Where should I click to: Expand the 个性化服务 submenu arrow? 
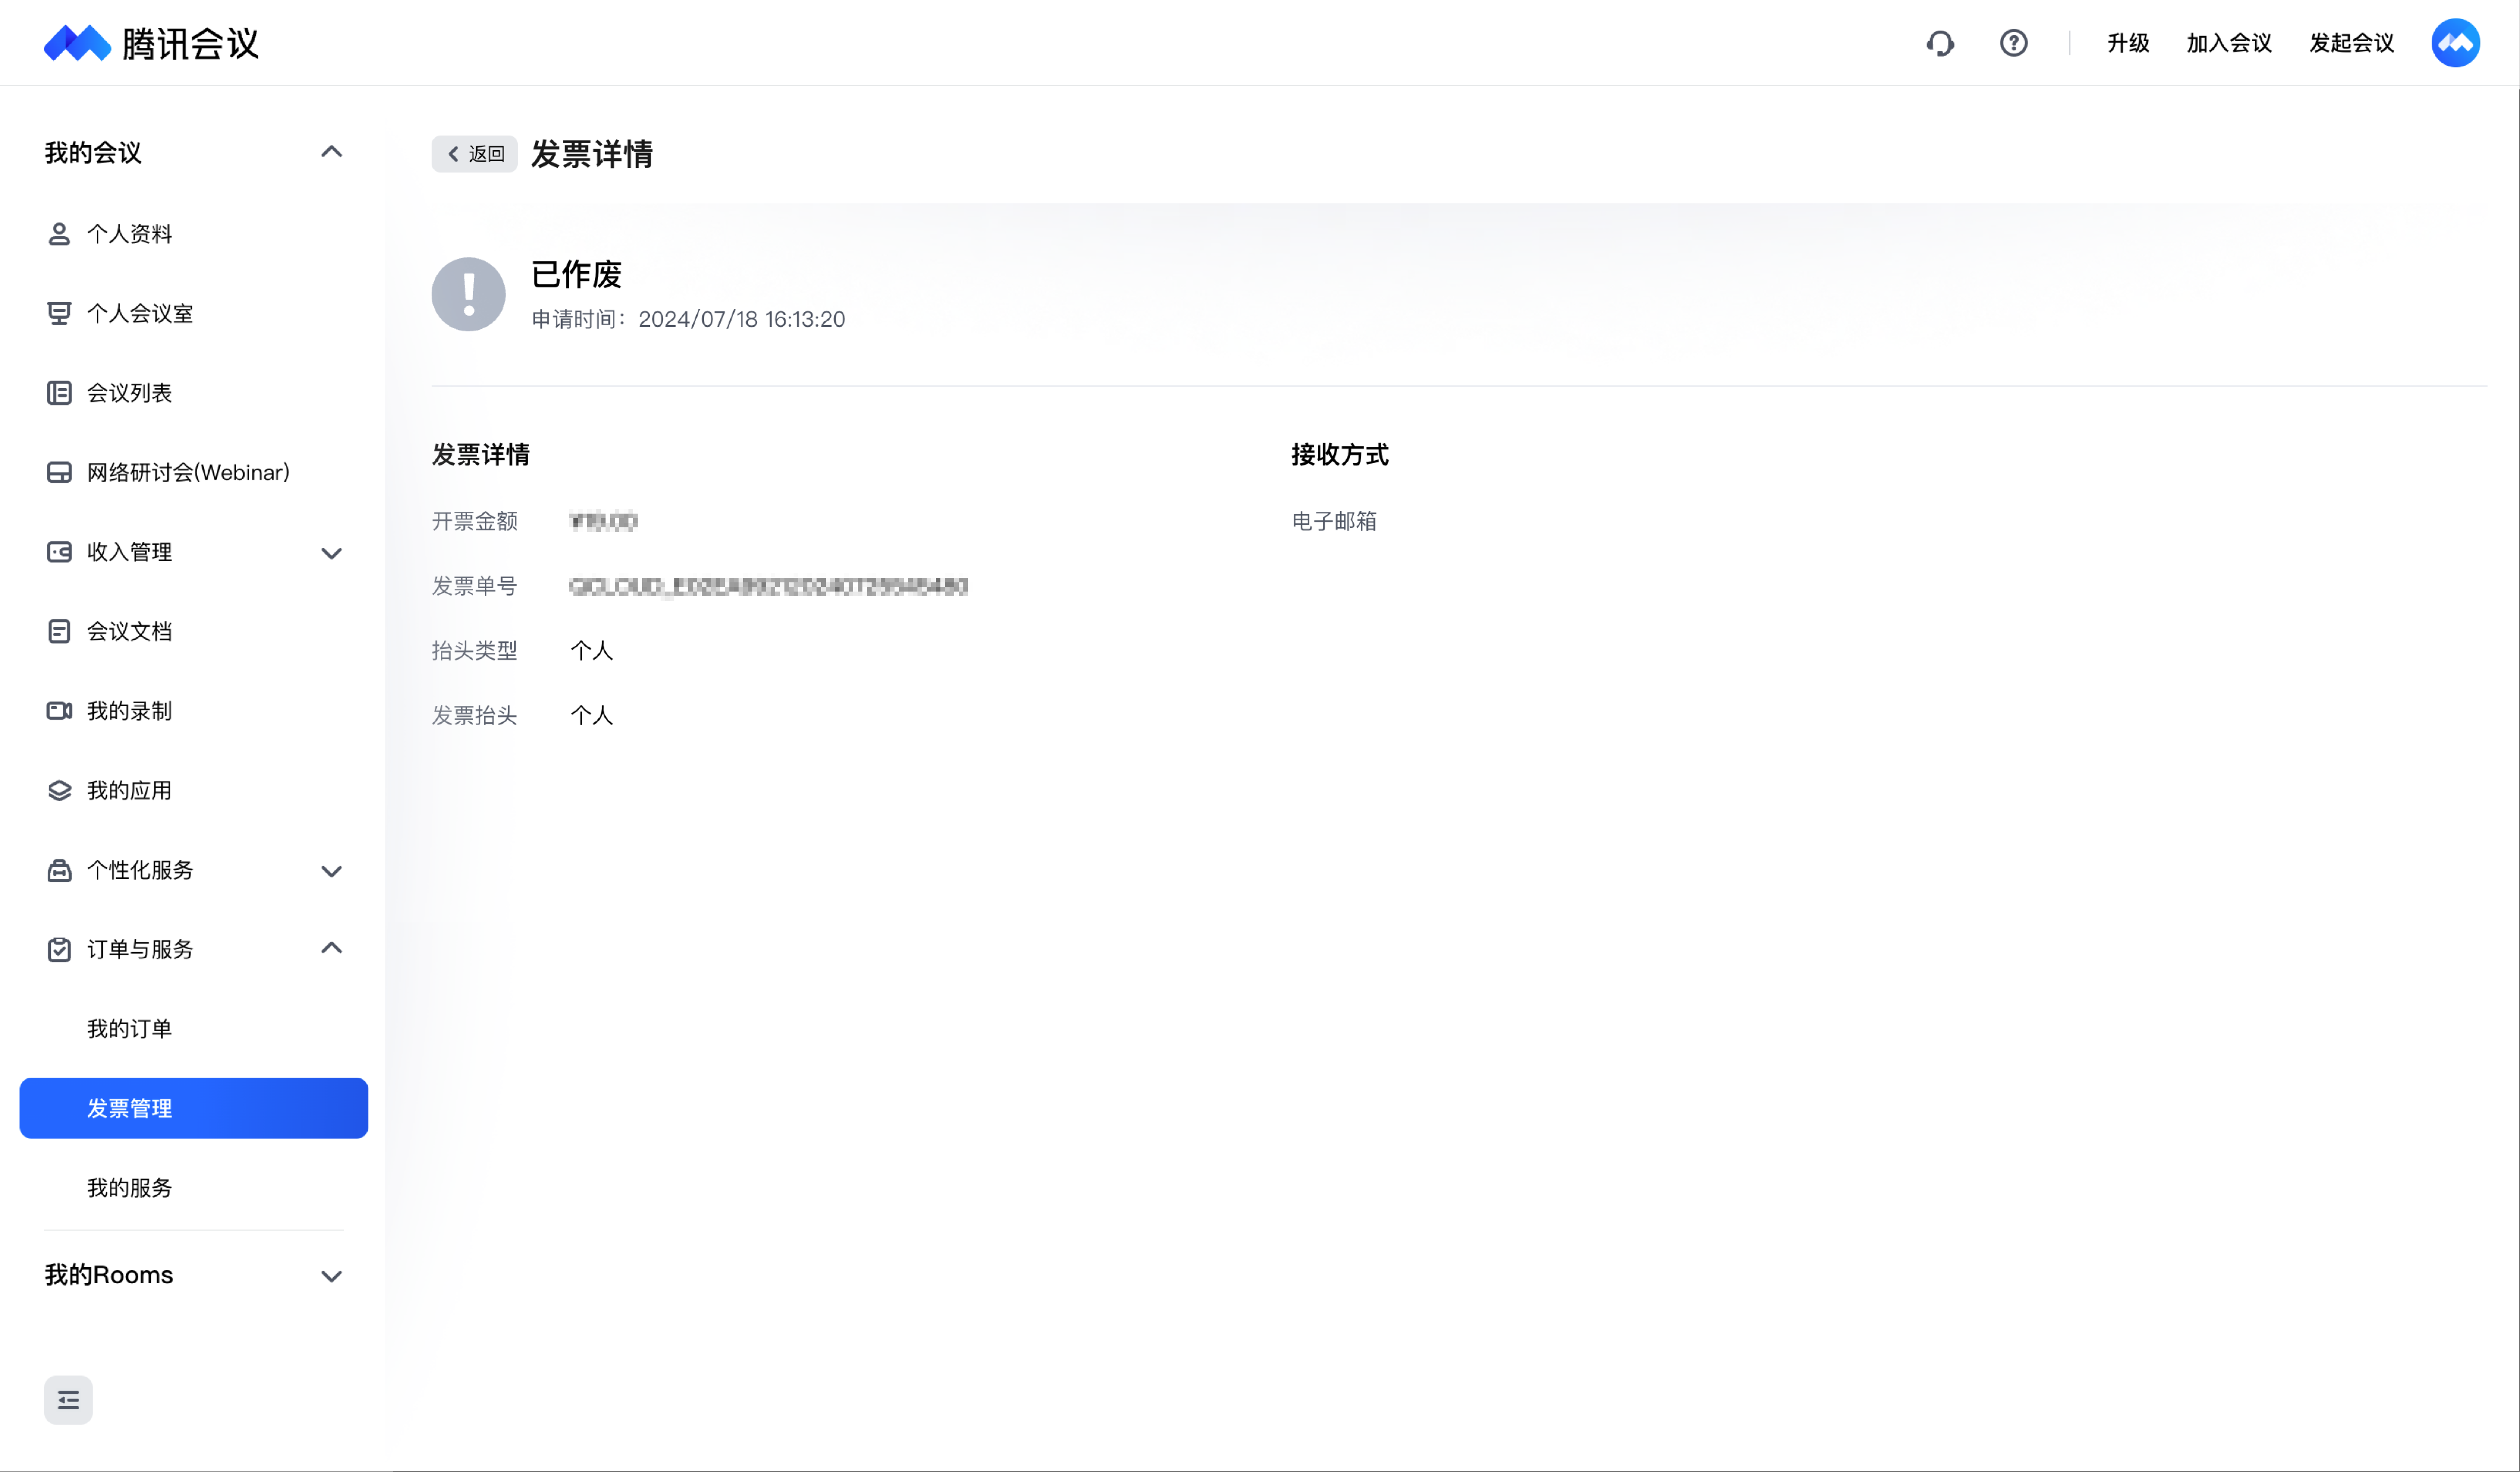pos(331,871)
